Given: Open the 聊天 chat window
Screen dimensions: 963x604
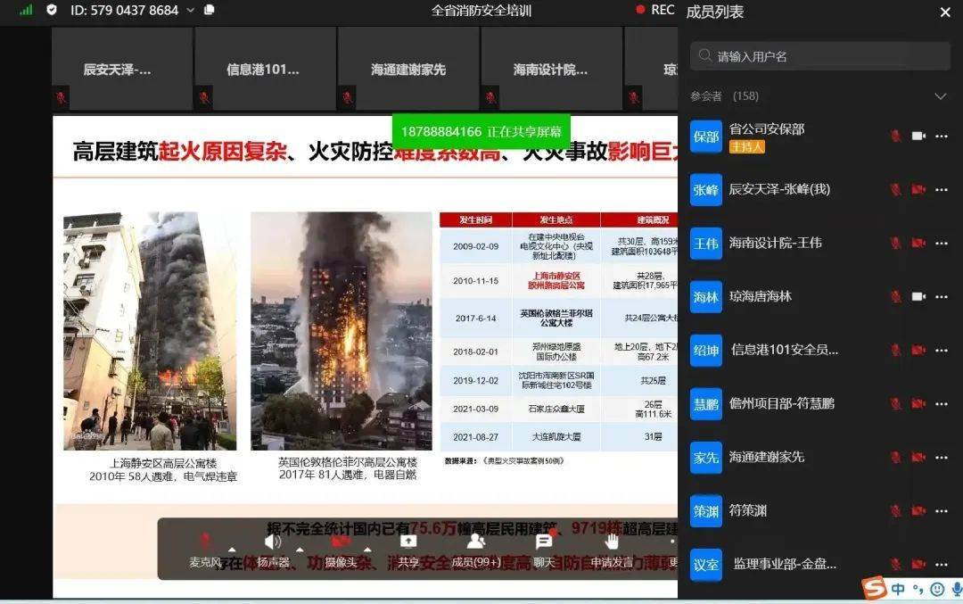Looking at the screenshot, I should coord(544,551).
